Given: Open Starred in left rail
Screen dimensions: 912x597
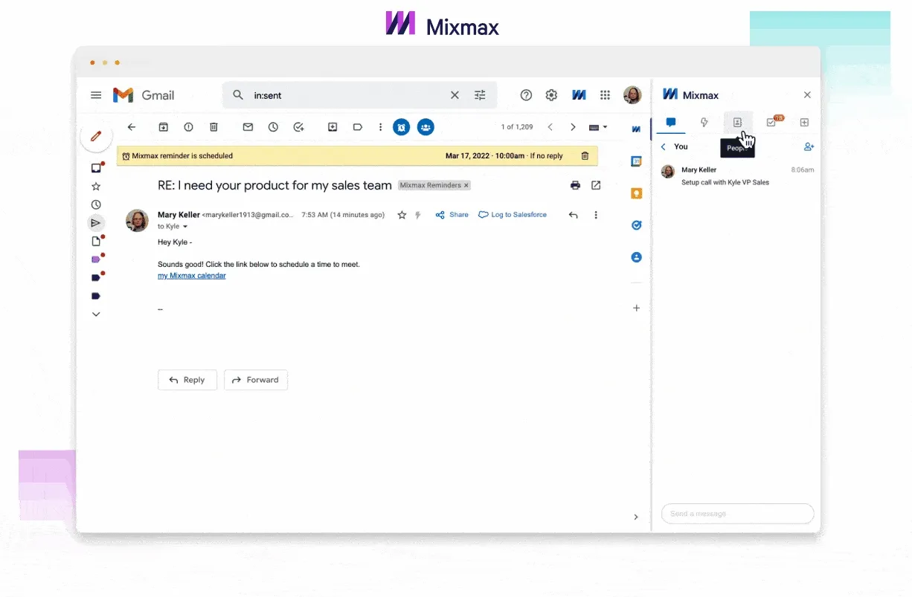Looking at the screenshot, I should (x=96, y=187).
